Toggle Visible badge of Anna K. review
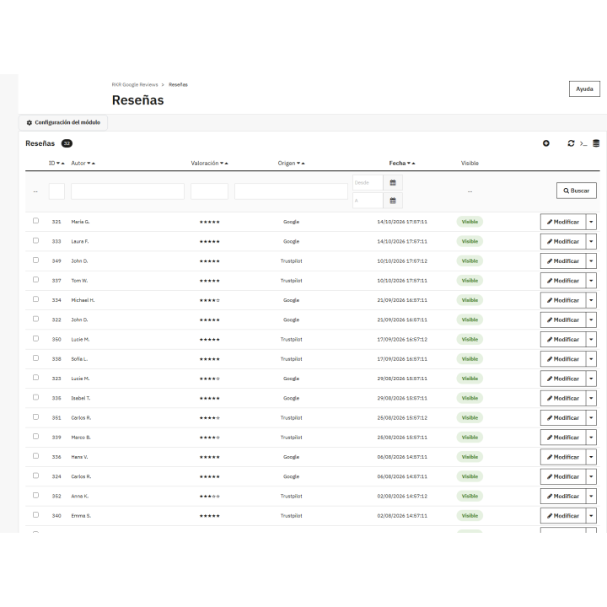This screenshot has width=607, height=607. coord(470,497)
